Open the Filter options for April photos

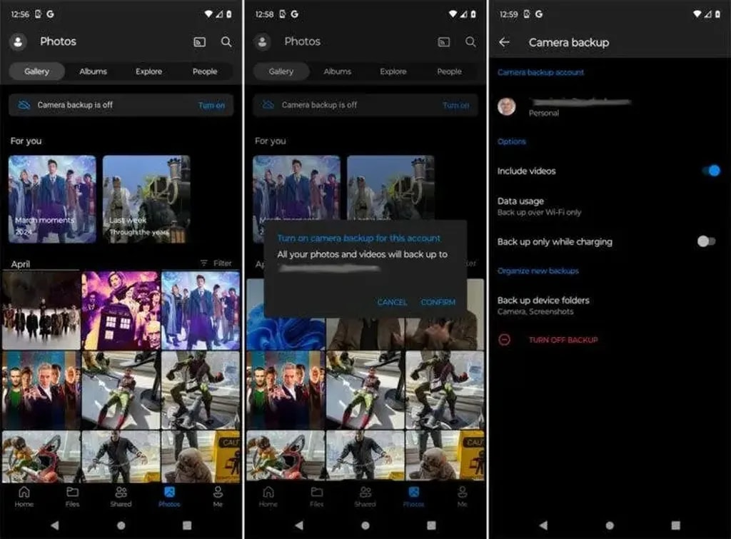pos(216,263)
